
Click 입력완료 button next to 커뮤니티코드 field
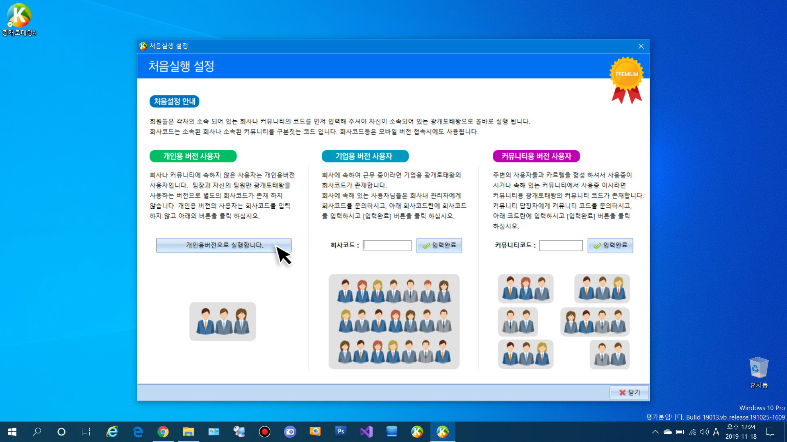tap(610, 246)
